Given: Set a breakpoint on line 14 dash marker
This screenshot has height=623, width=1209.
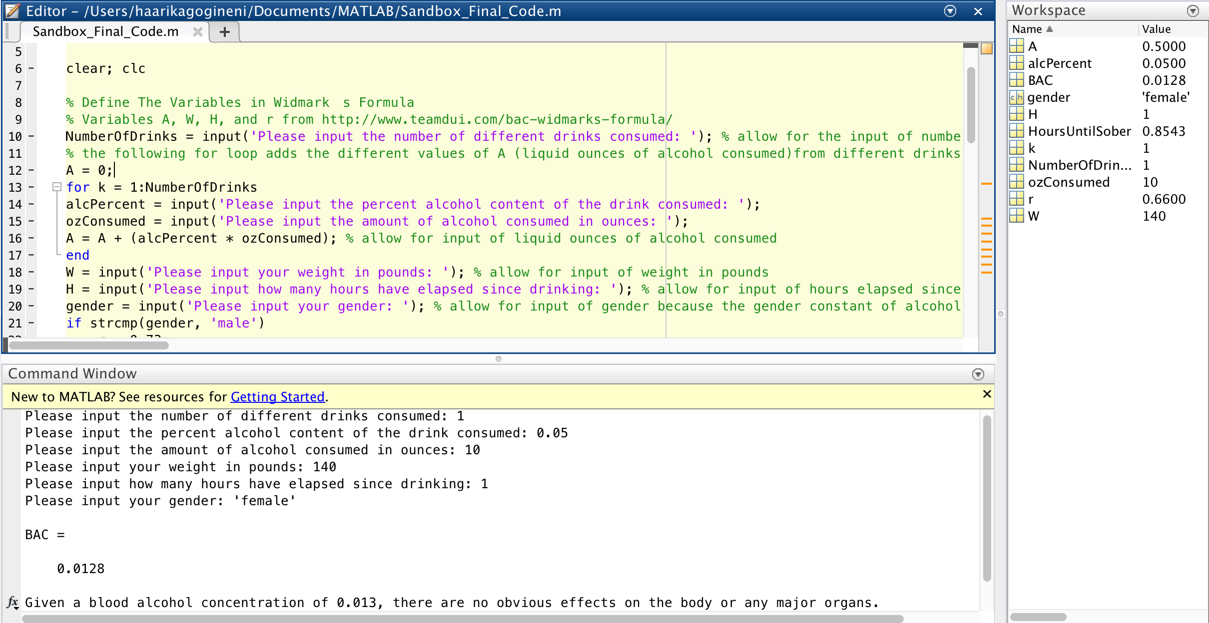Looking at the screenshot, I should point(31,204).
